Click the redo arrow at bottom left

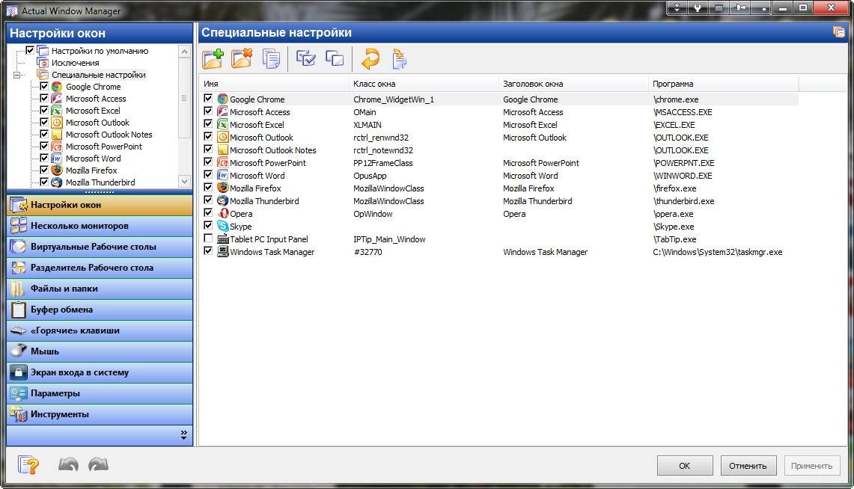(x=99, y=464)
